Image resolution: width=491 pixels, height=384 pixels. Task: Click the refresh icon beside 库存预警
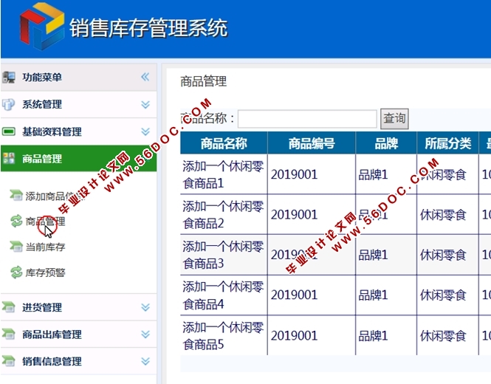click(16, 272)
